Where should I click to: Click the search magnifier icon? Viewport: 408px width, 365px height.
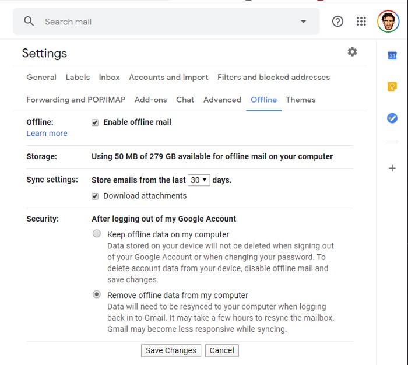(29, 22)
